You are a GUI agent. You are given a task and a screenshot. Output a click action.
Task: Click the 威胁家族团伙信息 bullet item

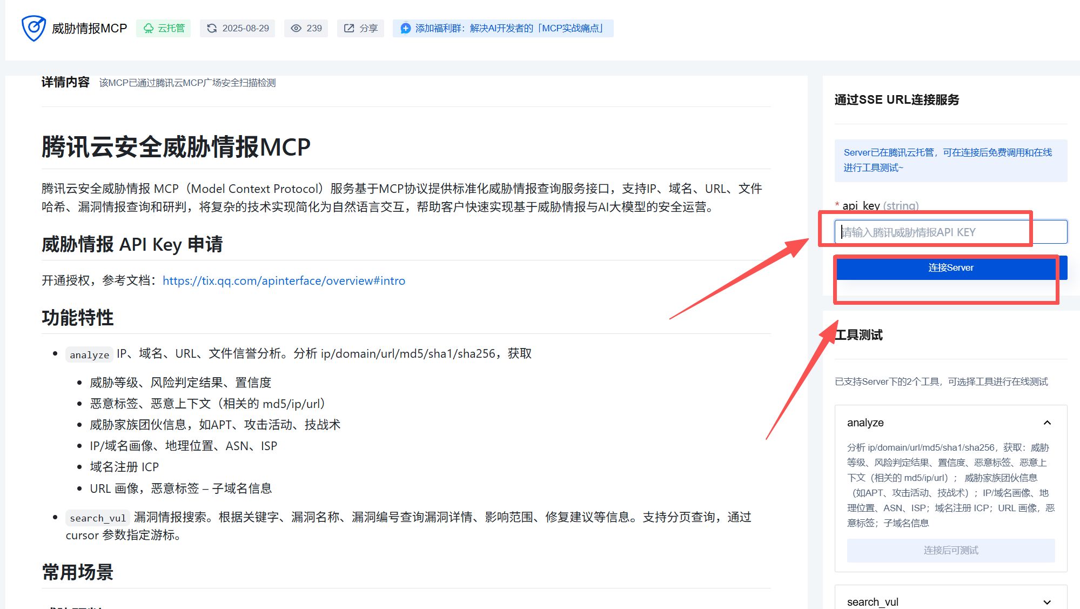coord(215,425)
